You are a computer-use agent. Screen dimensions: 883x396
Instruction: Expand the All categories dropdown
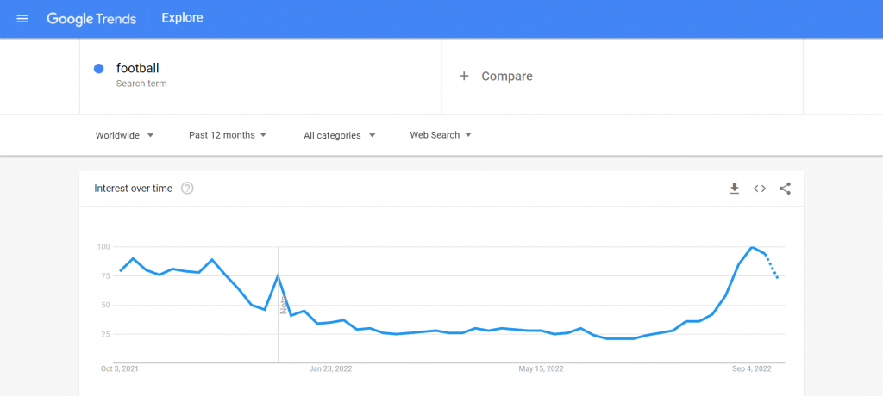click(x=339, y=135)
